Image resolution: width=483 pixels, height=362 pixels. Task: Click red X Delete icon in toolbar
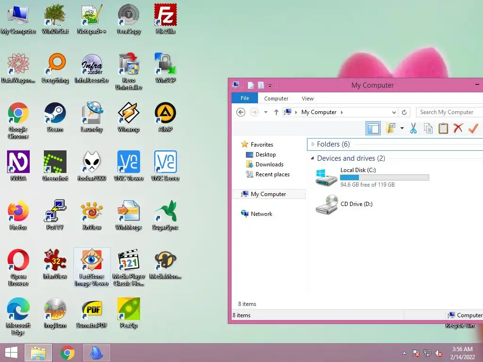[x=458, y=128]
